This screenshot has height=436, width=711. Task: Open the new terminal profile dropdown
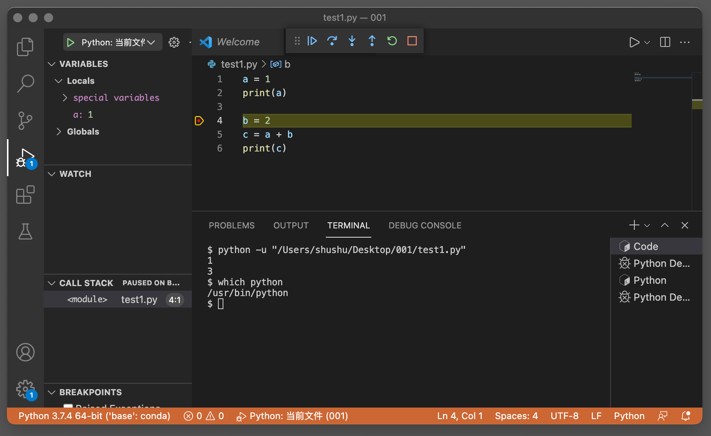(x=647, y=225)
